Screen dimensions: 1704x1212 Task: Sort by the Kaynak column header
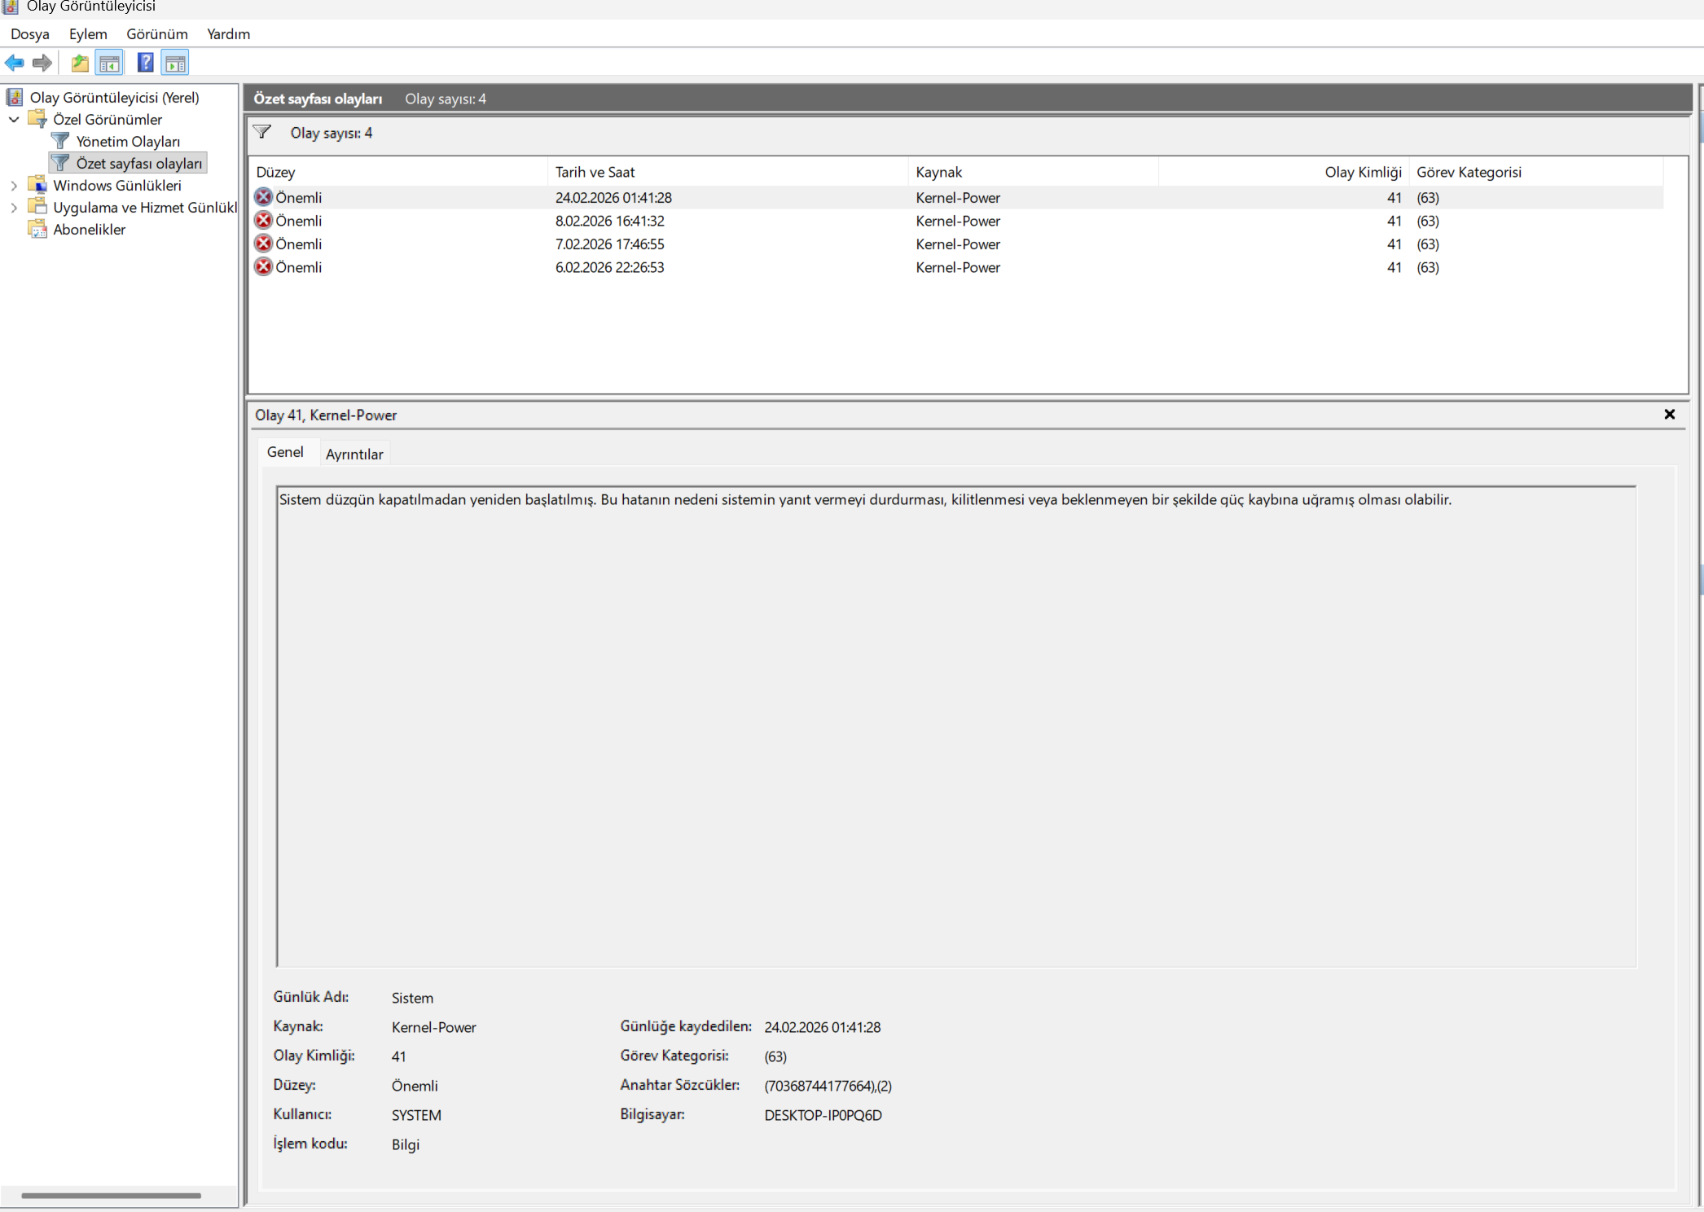pos(1034,172)
